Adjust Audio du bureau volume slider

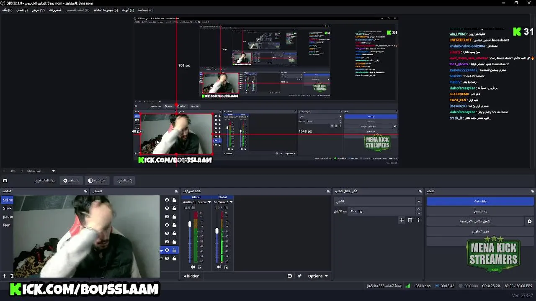pyautogui.click(x=190, y=224)
